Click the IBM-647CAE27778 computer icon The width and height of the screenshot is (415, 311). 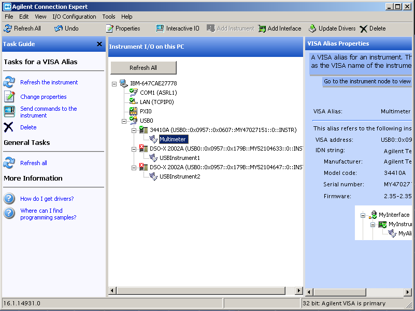click(x=124, y=83)
